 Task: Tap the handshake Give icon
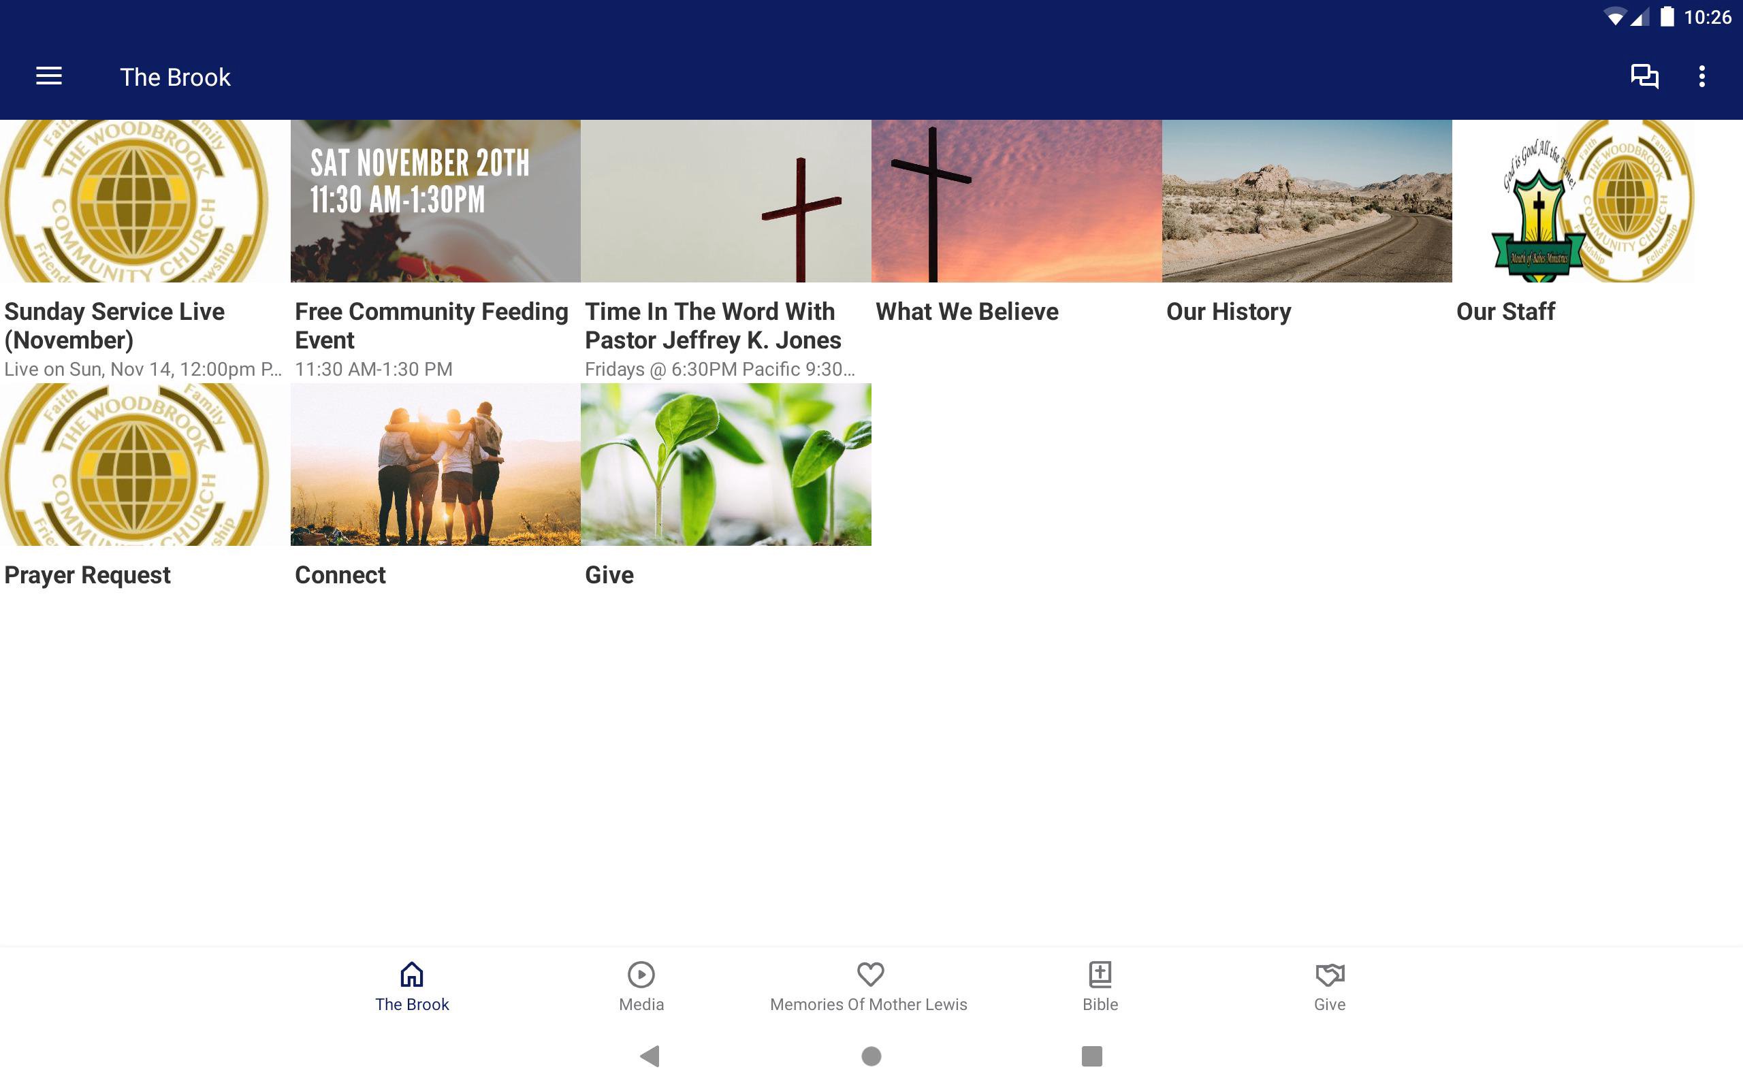pos(1329,975)
